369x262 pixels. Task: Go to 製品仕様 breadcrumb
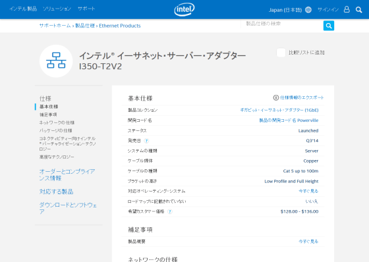coord(85,26)
